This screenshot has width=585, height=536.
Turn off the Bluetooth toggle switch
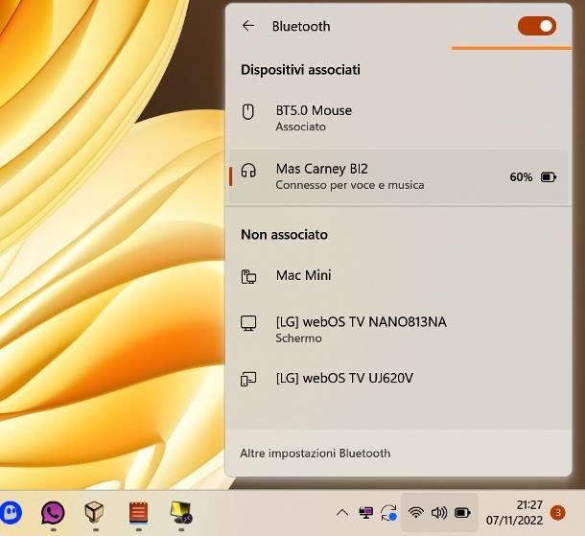point(537,26)
